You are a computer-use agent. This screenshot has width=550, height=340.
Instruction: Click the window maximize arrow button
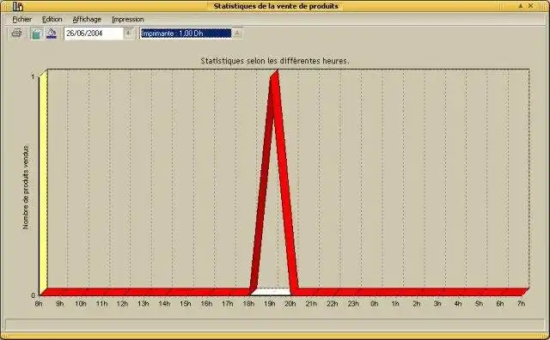coord(521,6)
